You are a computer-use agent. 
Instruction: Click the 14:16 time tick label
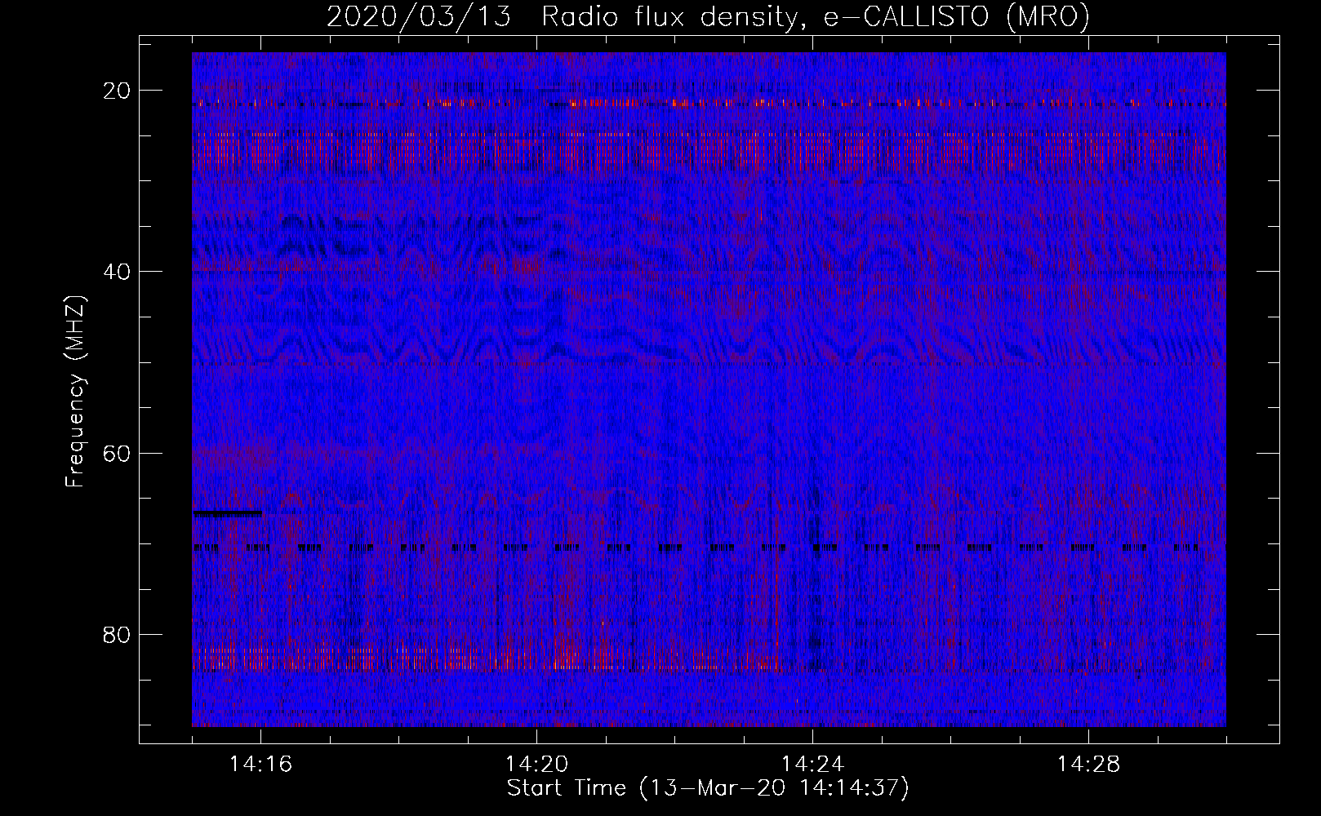[260, 765]
